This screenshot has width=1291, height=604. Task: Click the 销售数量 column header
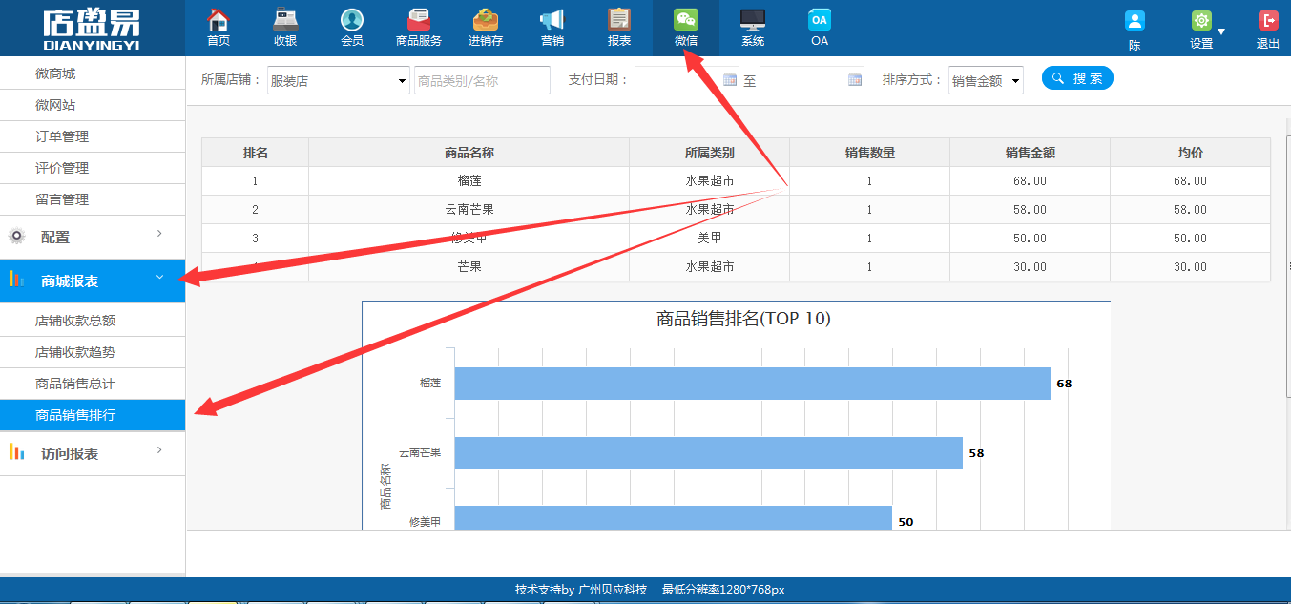click(x=870, y=153)
